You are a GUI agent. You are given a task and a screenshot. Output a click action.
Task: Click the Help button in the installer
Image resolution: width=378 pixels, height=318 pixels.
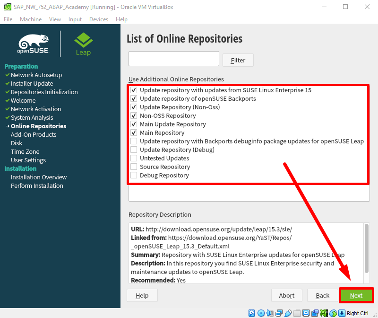(x=142, y=295)
